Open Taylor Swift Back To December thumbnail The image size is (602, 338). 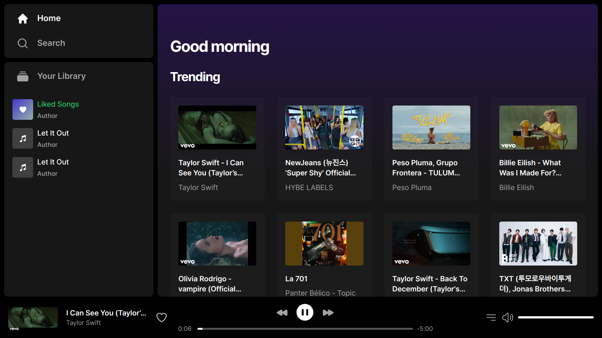click(x=431, y=243)
